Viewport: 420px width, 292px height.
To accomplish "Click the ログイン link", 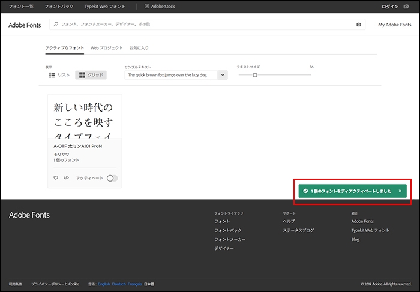I will tap(390, 7).
